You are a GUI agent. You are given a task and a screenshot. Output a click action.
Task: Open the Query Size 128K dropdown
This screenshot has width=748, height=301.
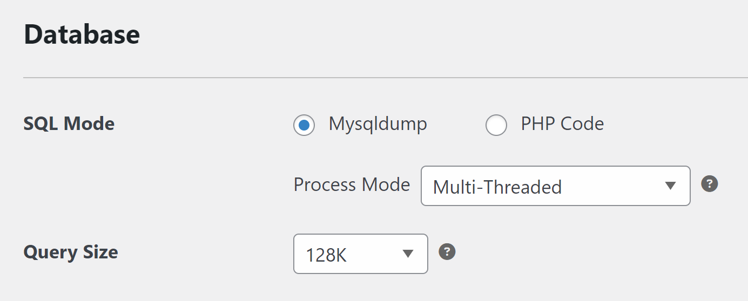pyautogui.click(x=361, y=254)
